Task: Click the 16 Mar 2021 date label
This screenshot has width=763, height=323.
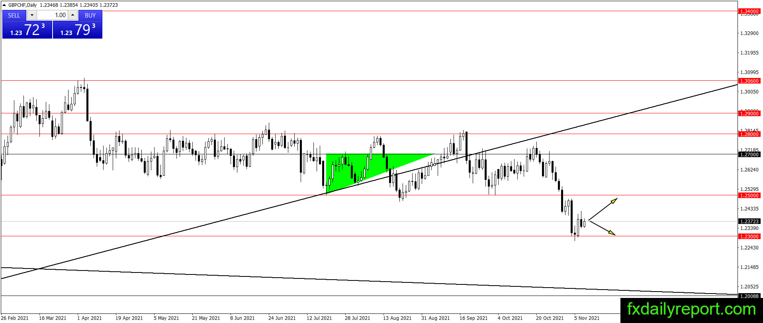Action: 53,318
